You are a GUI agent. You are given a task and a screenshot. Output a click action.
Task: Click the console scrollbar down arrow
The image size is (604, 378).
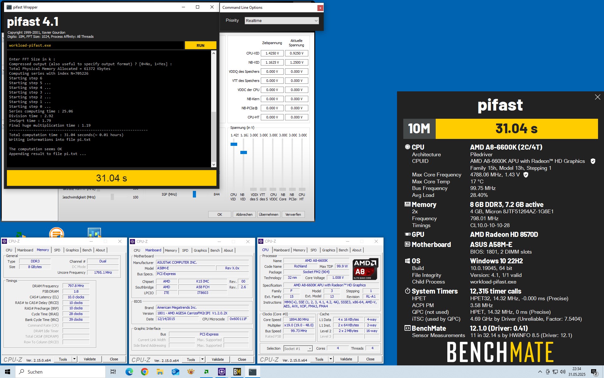[214, 165]
